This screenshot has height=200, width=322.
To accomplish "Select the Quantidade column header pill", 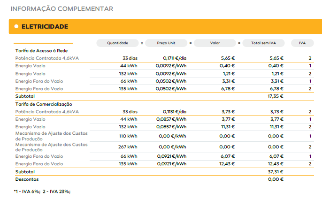I will coord(117,43).
